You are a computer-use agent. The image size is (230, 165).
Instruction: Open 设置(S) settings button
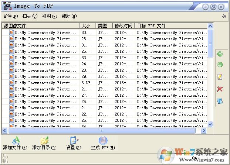tap(74, 143)
